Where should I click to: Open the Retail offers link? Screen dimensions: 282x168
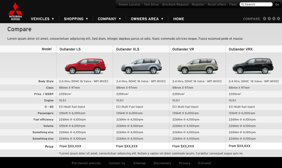point(217,5)
